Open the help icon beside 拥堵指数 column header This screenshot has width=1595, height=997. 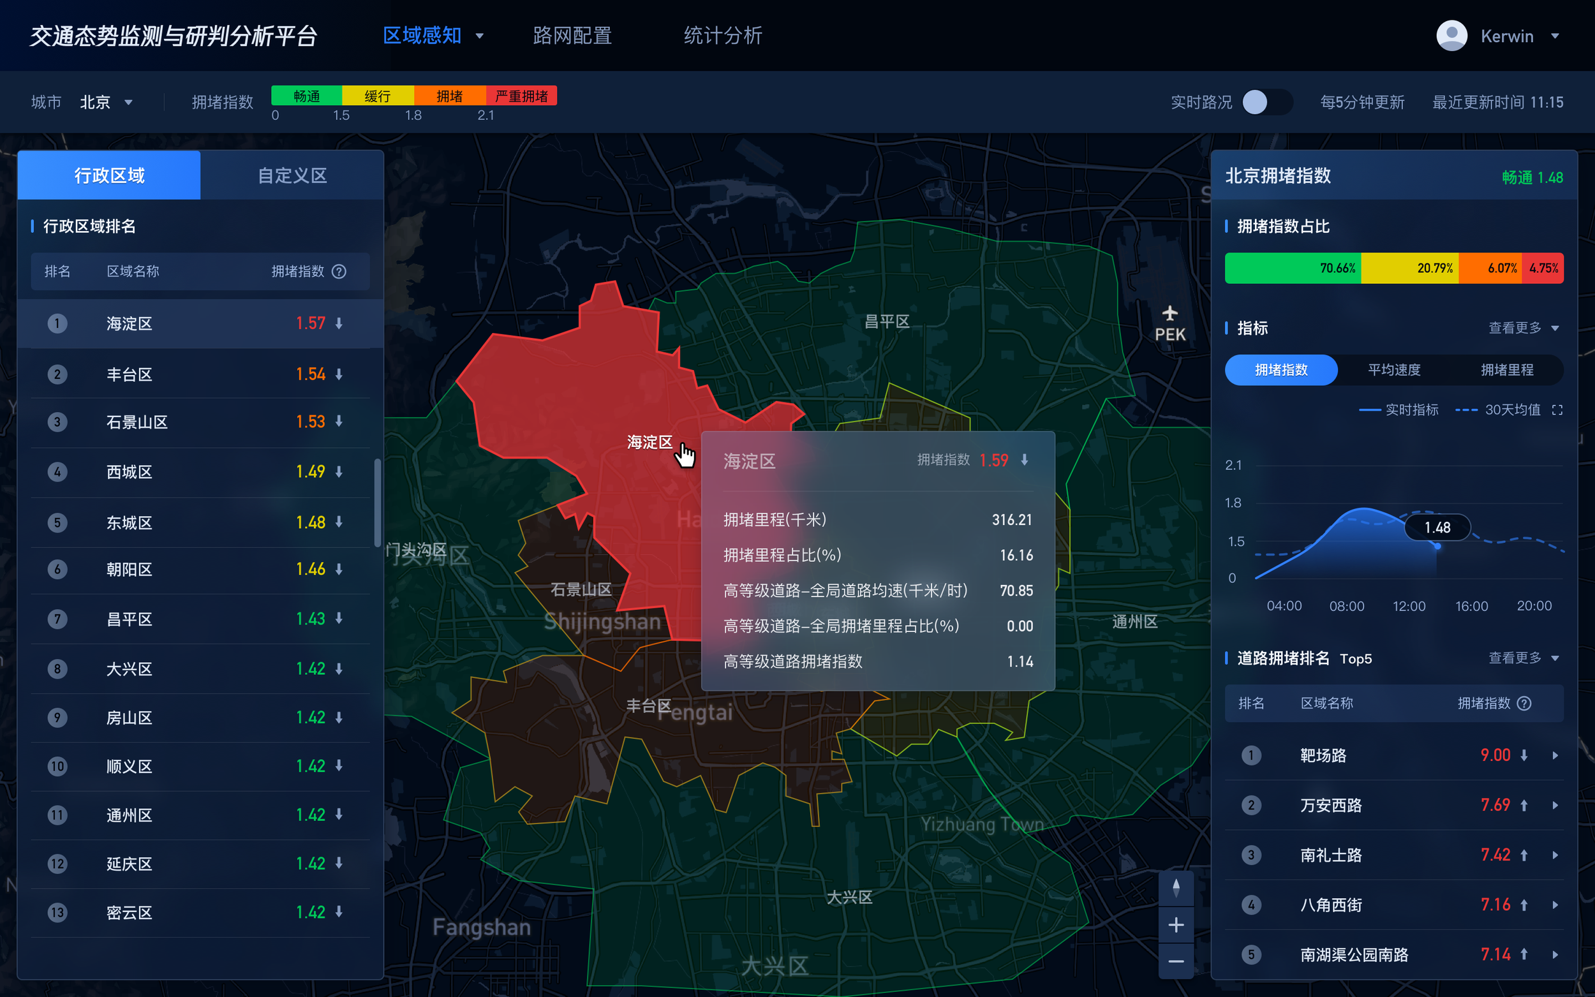coord(339,271)
